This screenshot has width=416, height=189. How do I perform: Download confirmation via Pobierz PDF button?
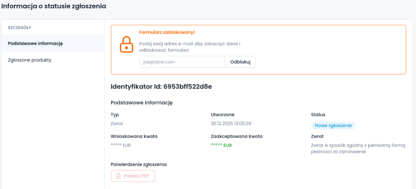point(133,176)
